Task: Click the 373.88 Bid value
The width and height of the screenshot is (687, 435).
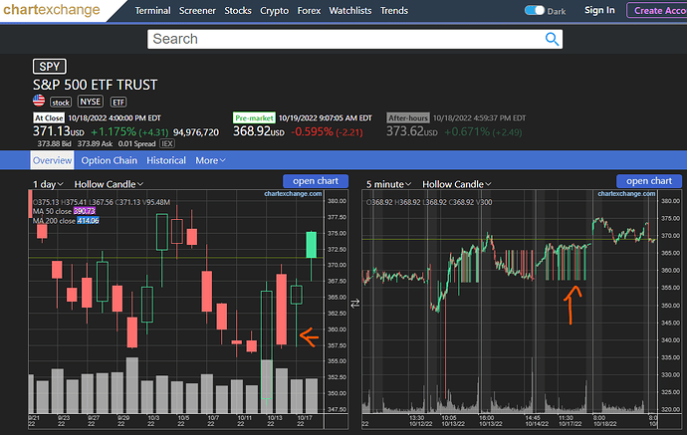Action: (x=55, y=143)
